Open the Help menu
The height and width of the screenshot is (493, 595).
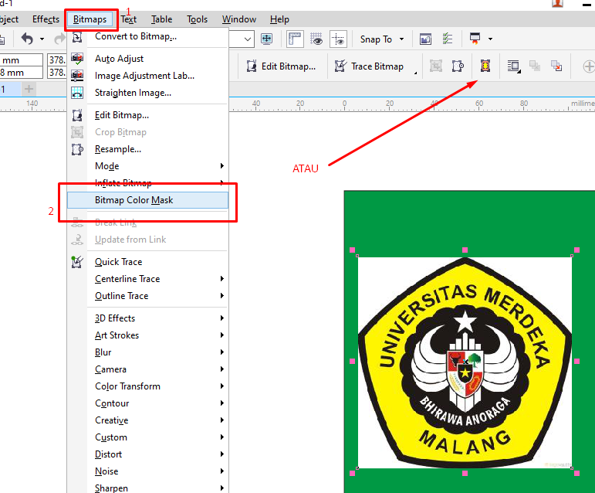[279, 19]
